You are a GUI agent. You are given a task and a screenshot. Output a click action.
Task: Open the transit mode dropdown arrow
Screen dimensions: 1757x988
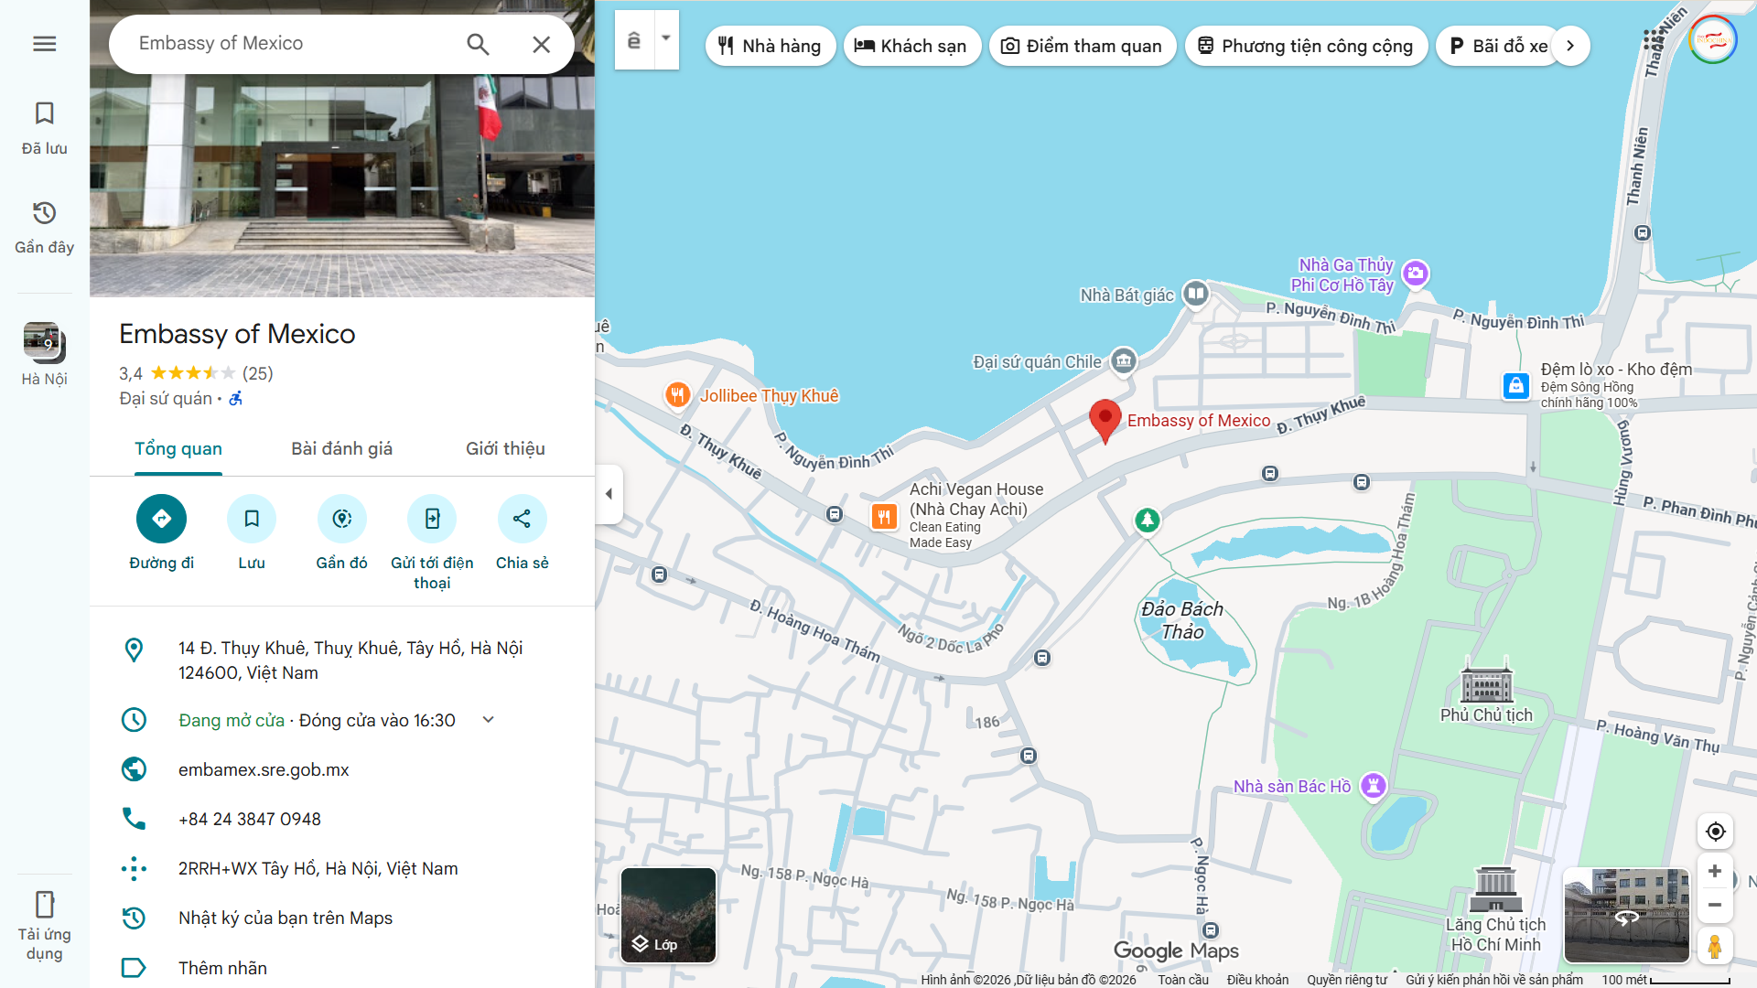pyautogui.click(x=666, y=39)
